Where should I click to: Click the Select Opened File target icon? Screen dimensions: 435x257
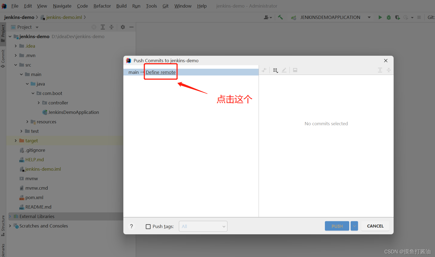94,27
